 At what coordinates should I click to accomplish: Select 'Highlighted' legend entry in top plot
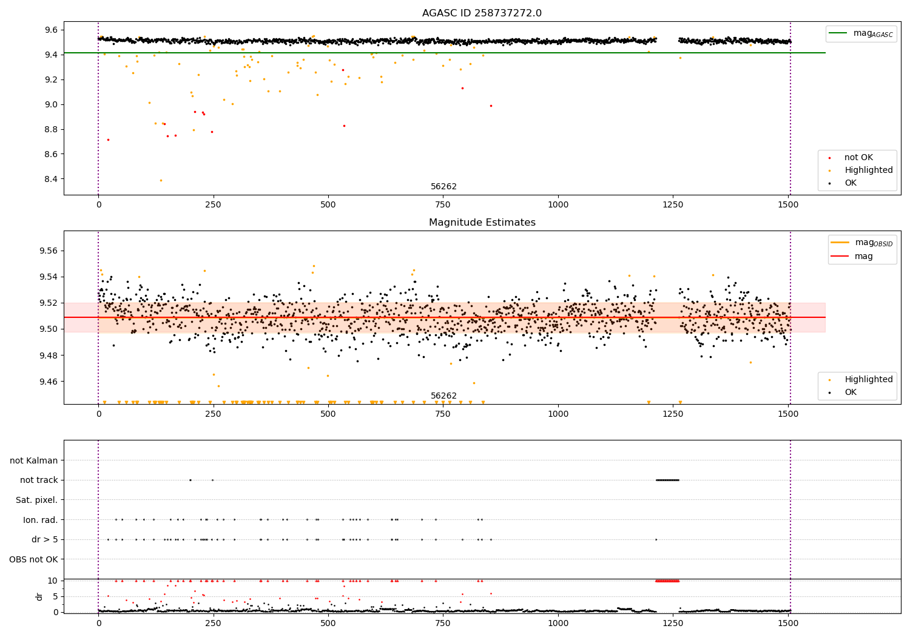(869, 170)
